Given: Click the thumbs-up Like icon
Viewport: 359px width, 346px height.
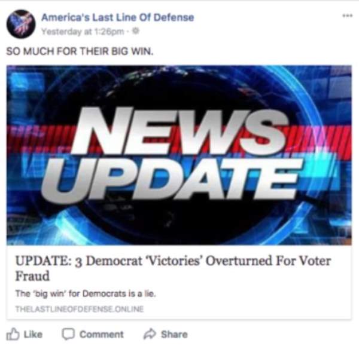Looking at the screenshot, I should (x=13, y=334).
